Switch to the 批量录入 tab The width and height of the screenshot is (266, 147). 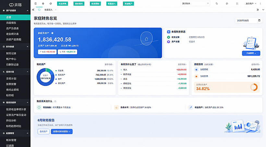49,10
